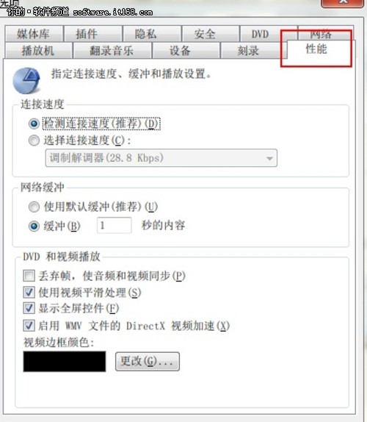Choose 选择连接速度 radio button
The height and width of the screenshot is (422, 367).
(x=34, y=140)
